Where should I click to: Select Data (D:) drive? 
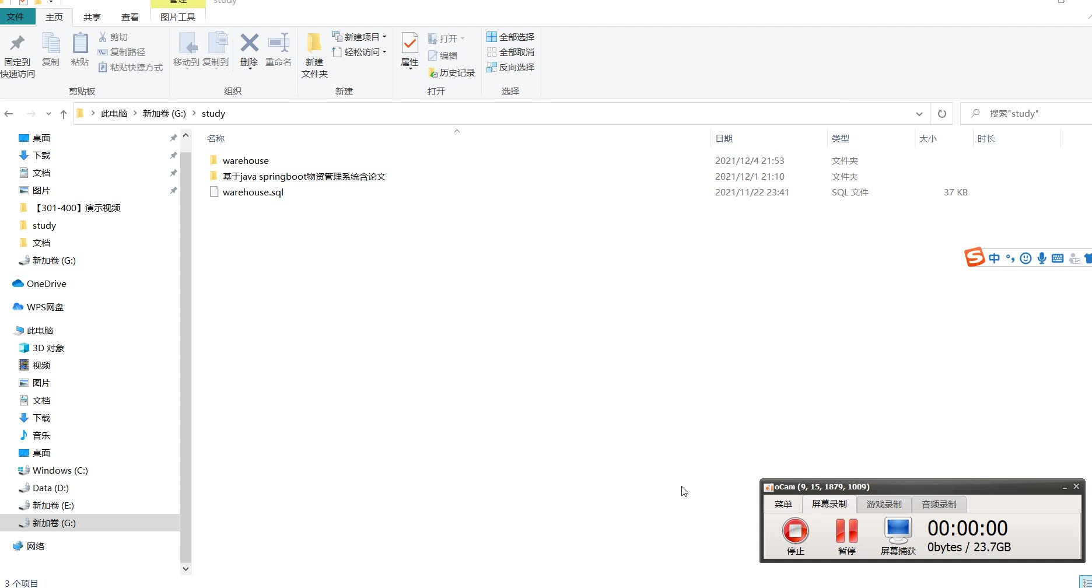pyautogui.click(x=50, y=488)
